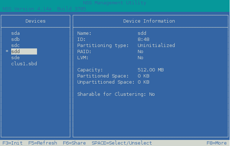Select the sda device in the list

click(x=15, y=33)
